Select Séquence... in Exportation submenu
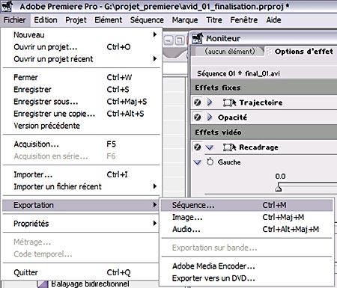337x288 pixels. pyautogui.click(x=246, y=205)
